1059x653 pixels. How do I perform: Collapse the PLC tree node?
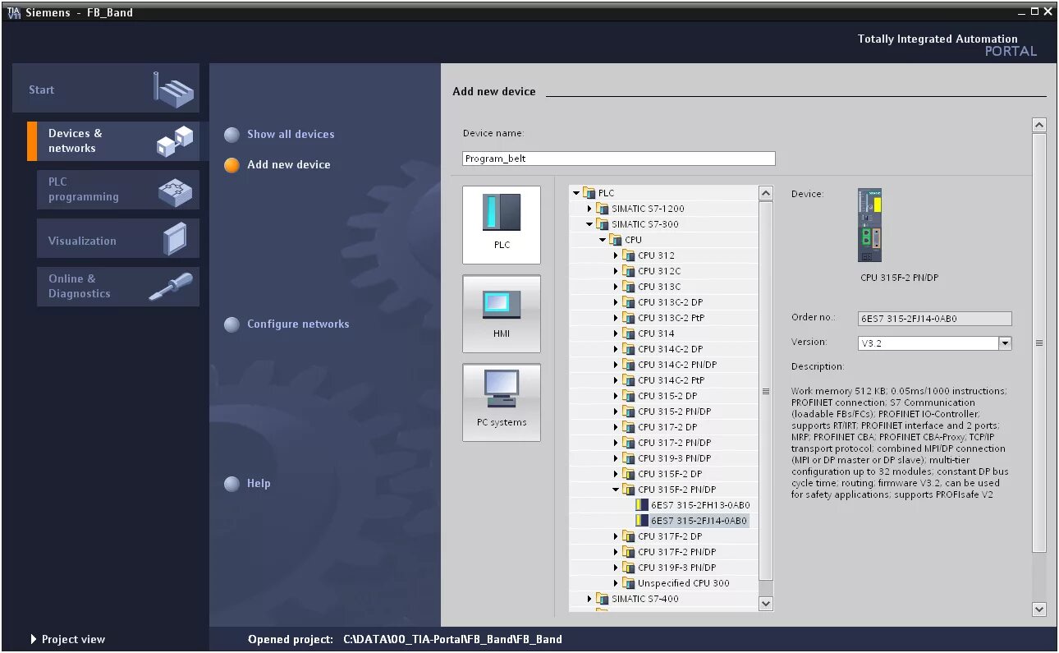point(576,193)
